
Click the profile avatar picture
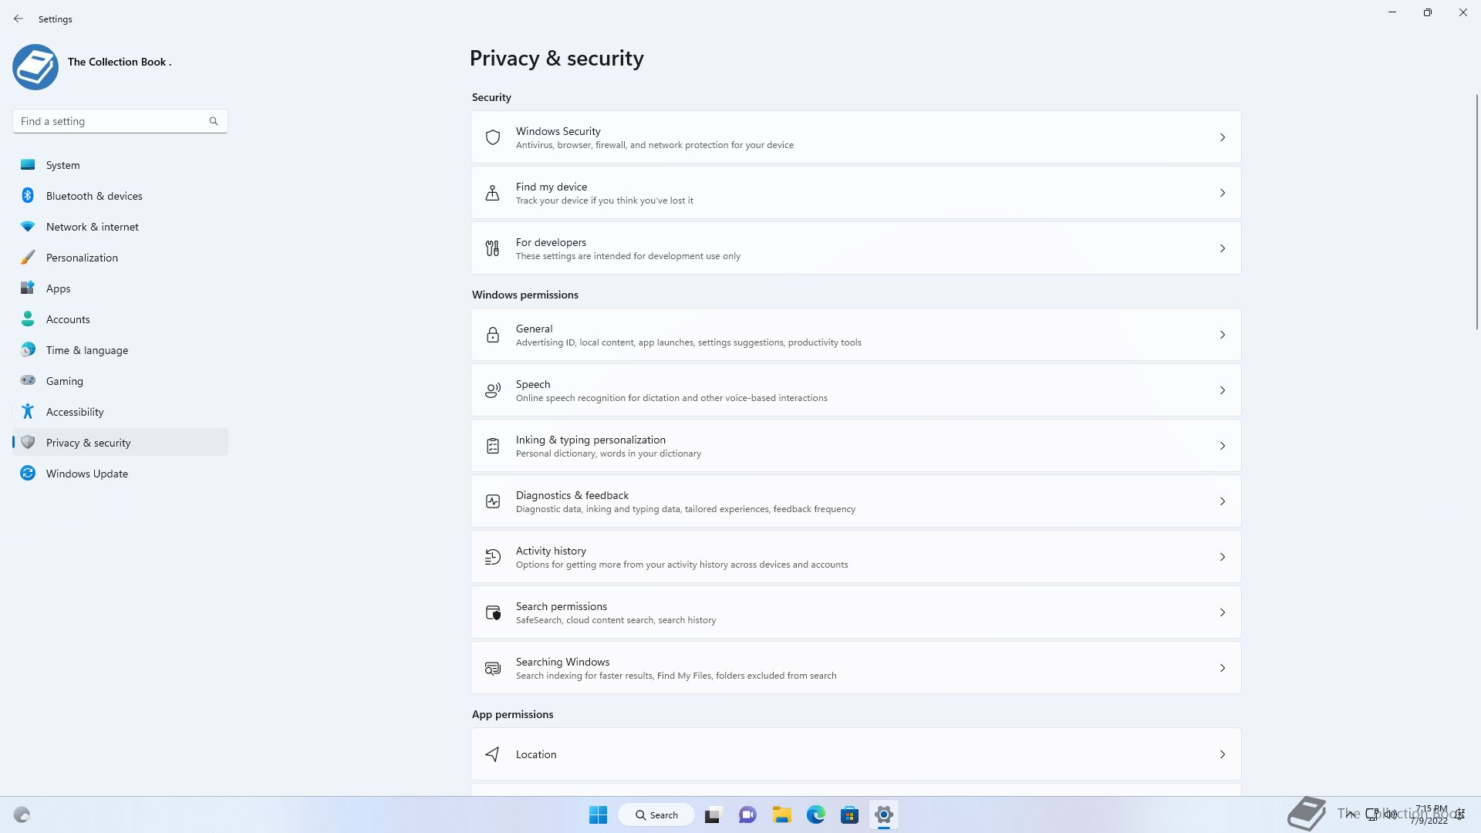pos(35,67)
